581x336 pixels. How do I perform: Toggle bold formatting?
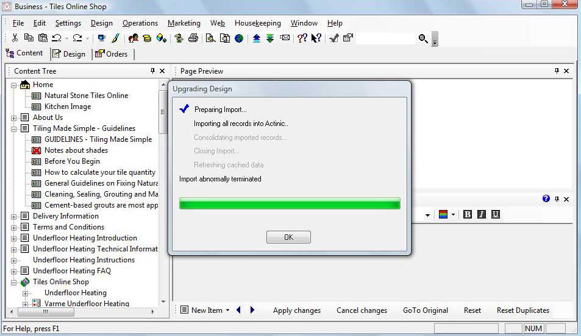pyautogui.click(x=468, y=214)
